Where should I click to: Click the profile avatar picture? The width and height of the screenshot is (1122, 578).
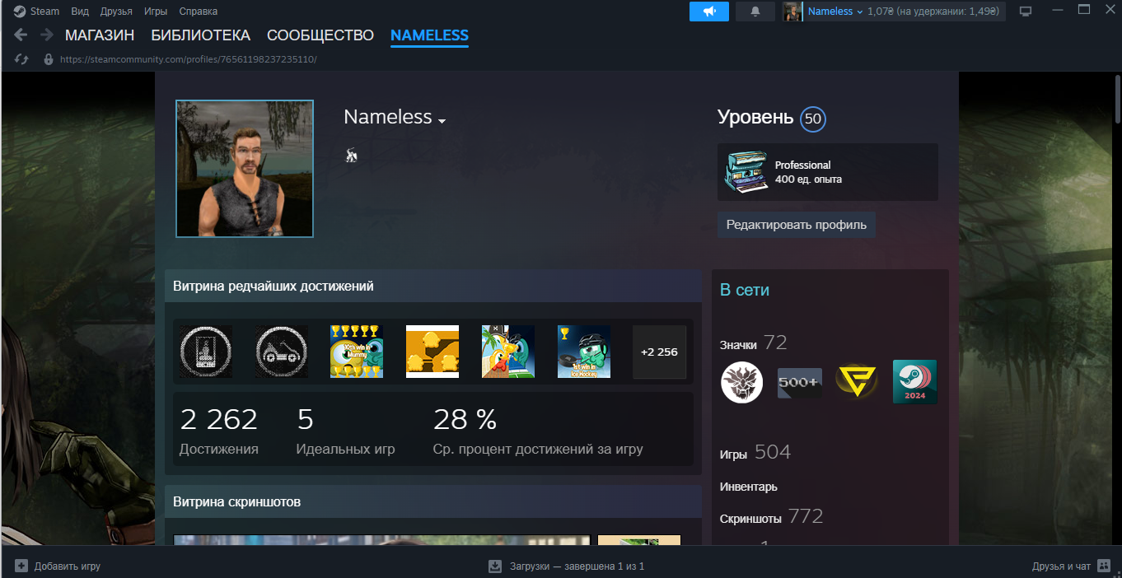pos(245,169)
